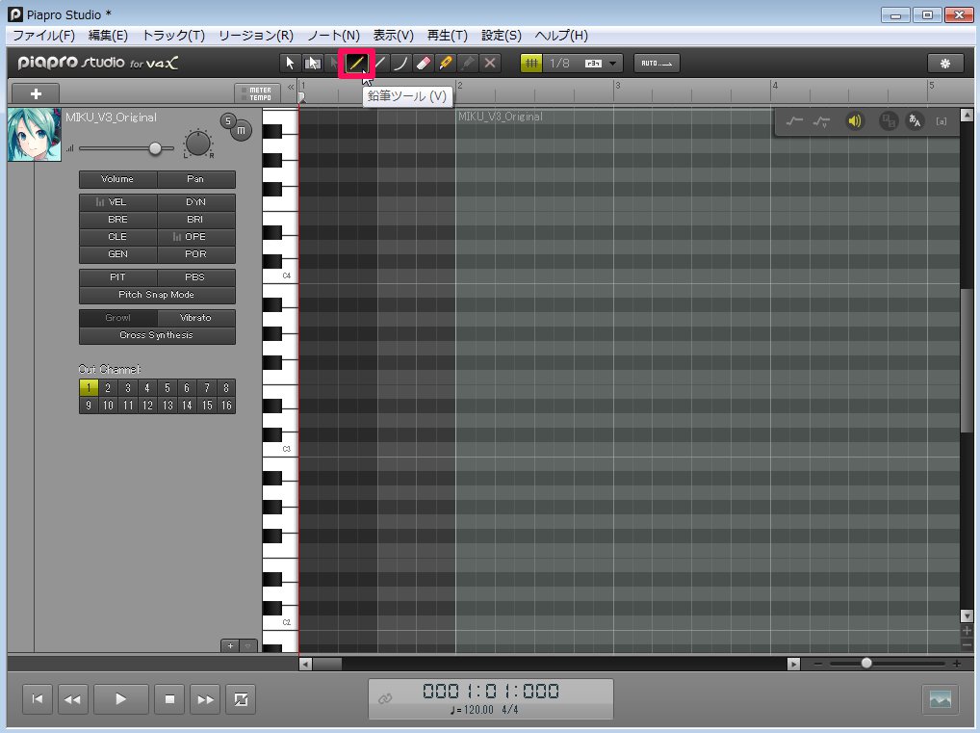Screen dimensions: 980x733
Task: Toggle the pitch curve display icon
Action: pos(794,120)
